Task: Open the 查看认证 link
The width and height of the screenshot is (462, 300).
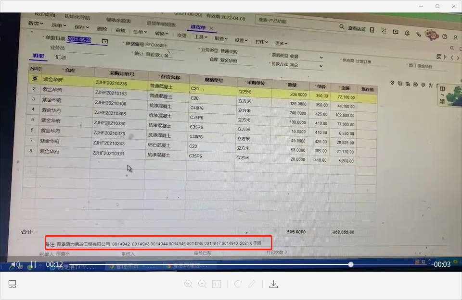Action: pyautogui.click(x=357, y=28)
